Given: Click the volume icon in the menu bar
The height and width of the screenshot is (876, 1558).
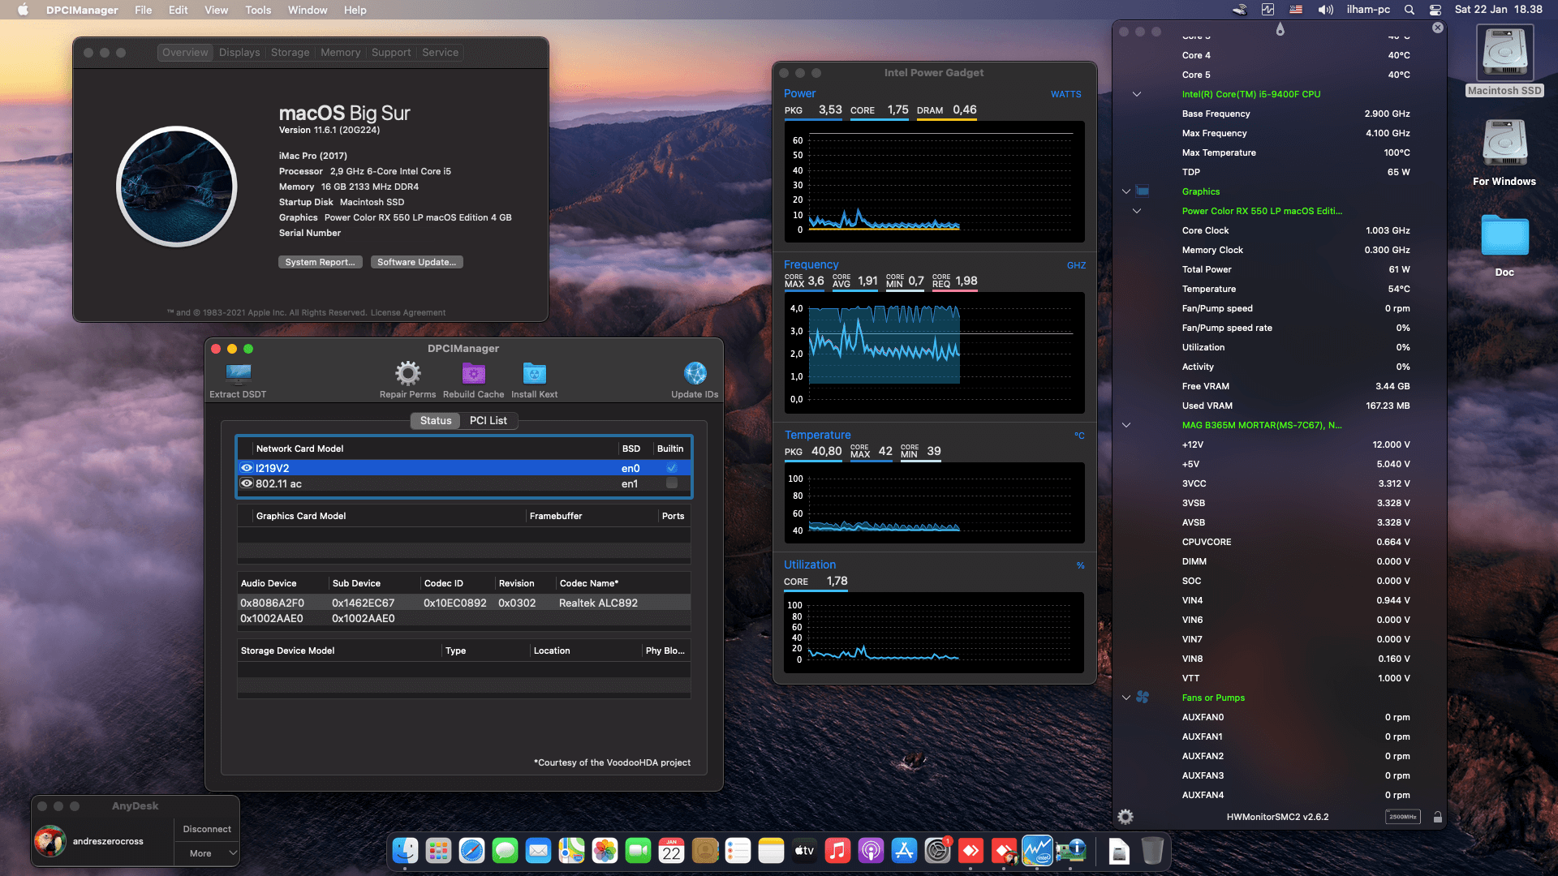Looking at the screenshot, I should 1326,10.
